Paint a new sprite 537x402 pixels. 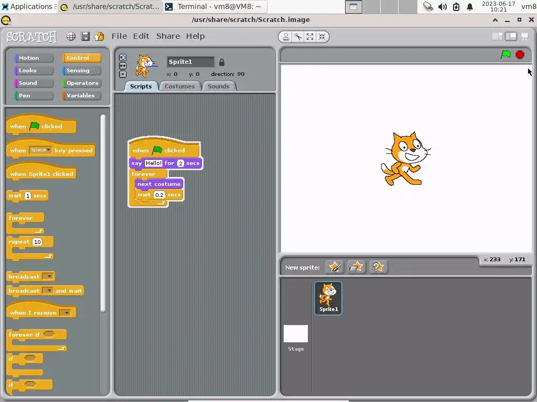pyautogui.click(x=335, y=267)
